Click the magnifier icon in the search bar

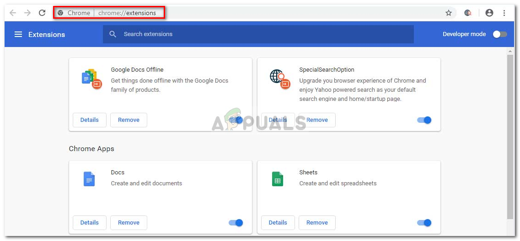(x=113, y=34)
